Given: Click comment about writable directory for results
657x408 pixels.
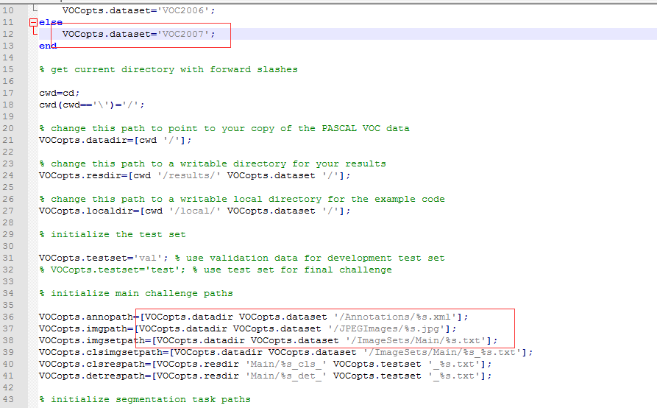Looking at the screenshot, I should tap(213, 163).
